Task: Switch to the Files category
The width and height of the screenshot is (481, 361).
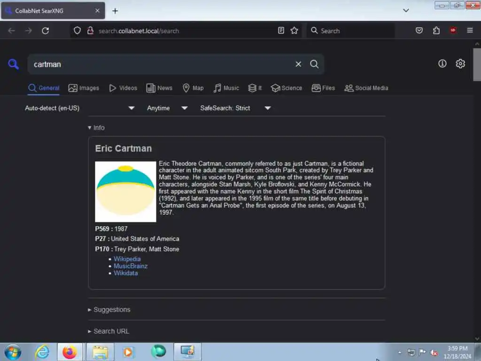Action: [323, 88]
